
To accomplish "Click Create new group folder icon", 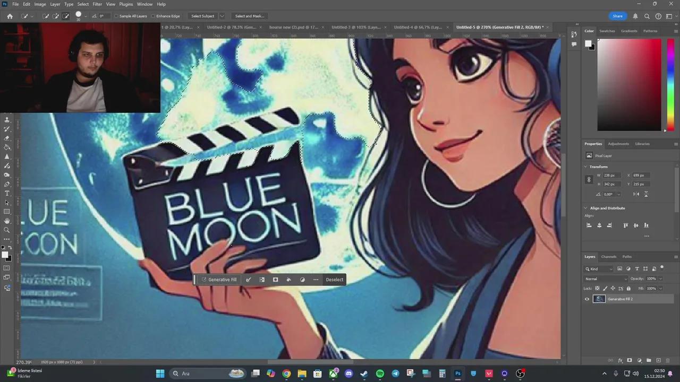I will tap(649, 361).
